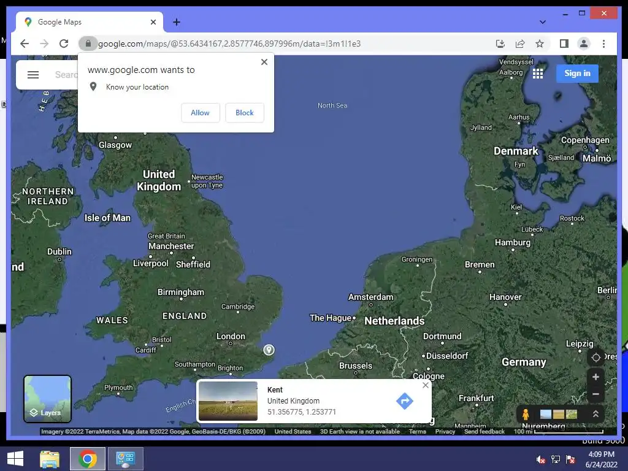The image size is (628, 471).
Task: Zoom out on the map
Action: pos(595,394)
